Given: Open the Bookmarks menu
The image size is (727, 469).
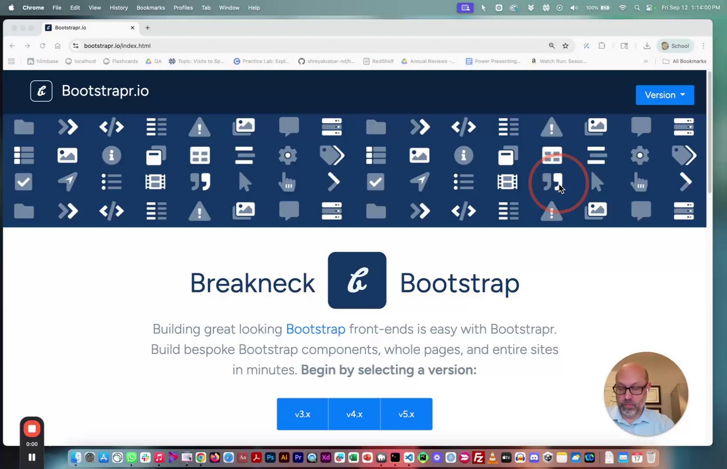Looking at the screenshot, I should pyautogui.click(x=151, y=7).
